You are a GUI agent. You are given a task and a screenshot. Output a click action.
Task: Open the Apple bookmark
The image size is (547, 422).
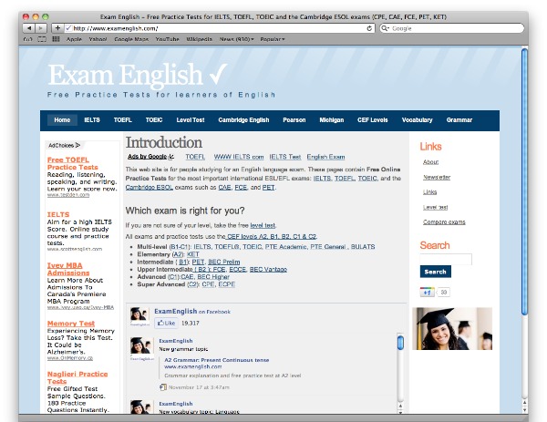pos(75,39)
